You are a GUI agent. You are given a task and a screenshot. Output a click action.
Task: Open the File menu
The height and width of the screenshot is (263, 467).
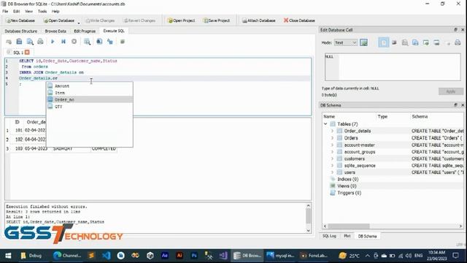click(5, 12)
